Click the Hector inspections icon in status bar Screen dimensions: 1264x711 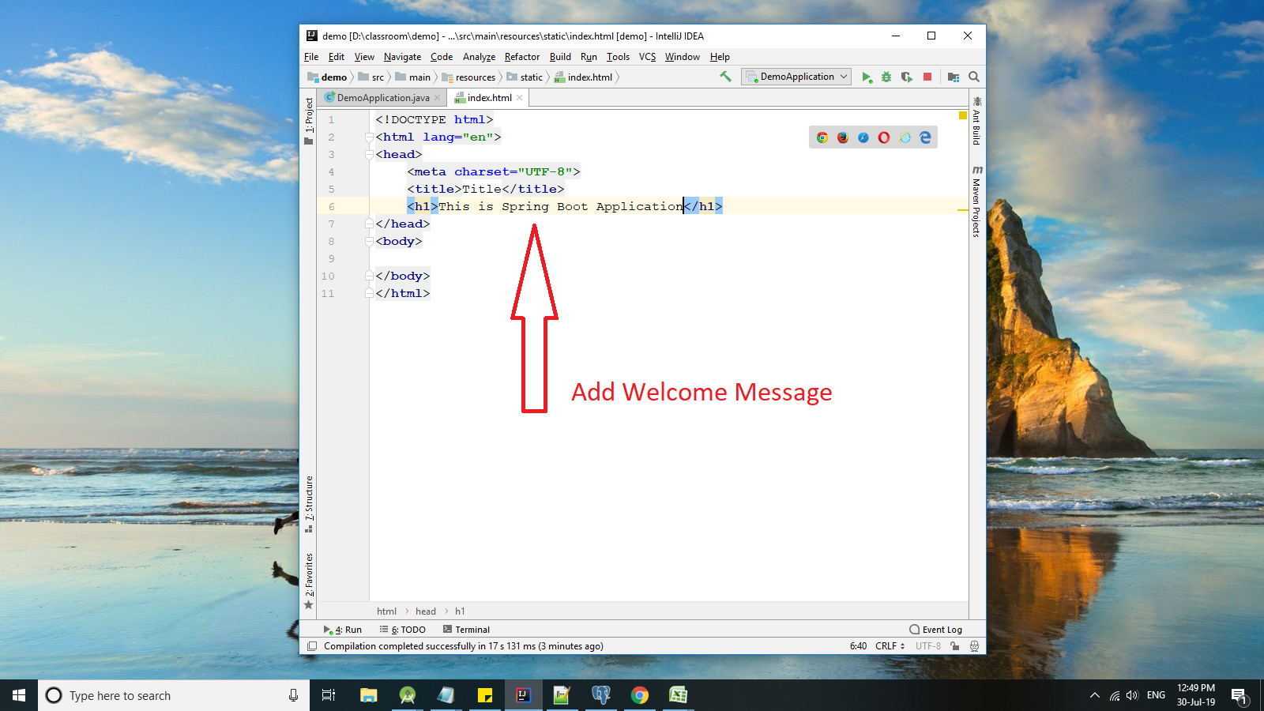(974, 646)
